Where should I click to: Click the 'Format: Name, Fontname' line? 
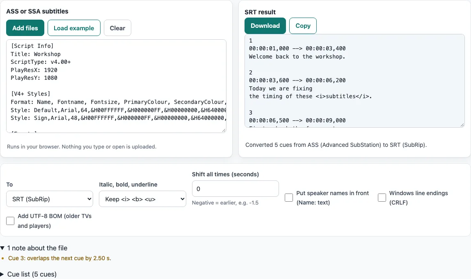(x=118, y=102)
